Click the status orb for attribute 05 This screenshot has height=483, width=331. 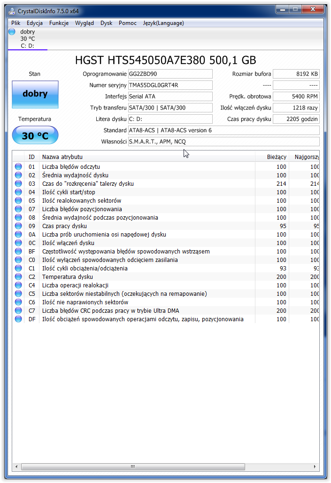click(18, 200)
